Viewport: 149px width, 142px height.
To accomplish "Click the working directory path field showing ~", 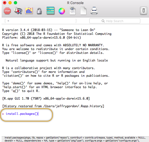I will click(x=41, y=21).
